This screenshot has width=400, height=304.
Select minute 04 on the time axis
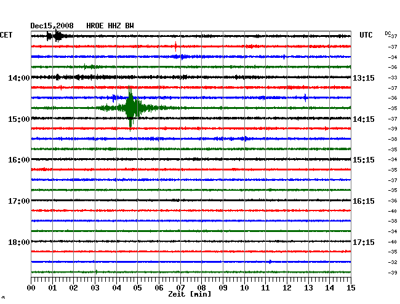click(x=116, y=288)
